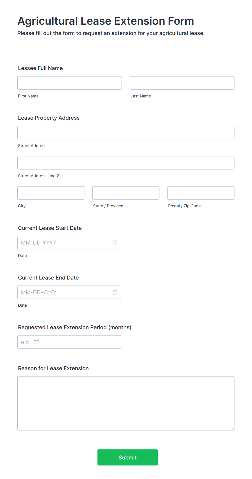Open calendar picker for Lease Start Date
This screenshot has height=479, width=252.
115,243
